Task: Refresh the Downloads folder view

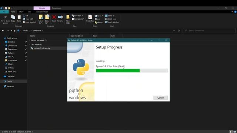Action: [x=179, y=31]
